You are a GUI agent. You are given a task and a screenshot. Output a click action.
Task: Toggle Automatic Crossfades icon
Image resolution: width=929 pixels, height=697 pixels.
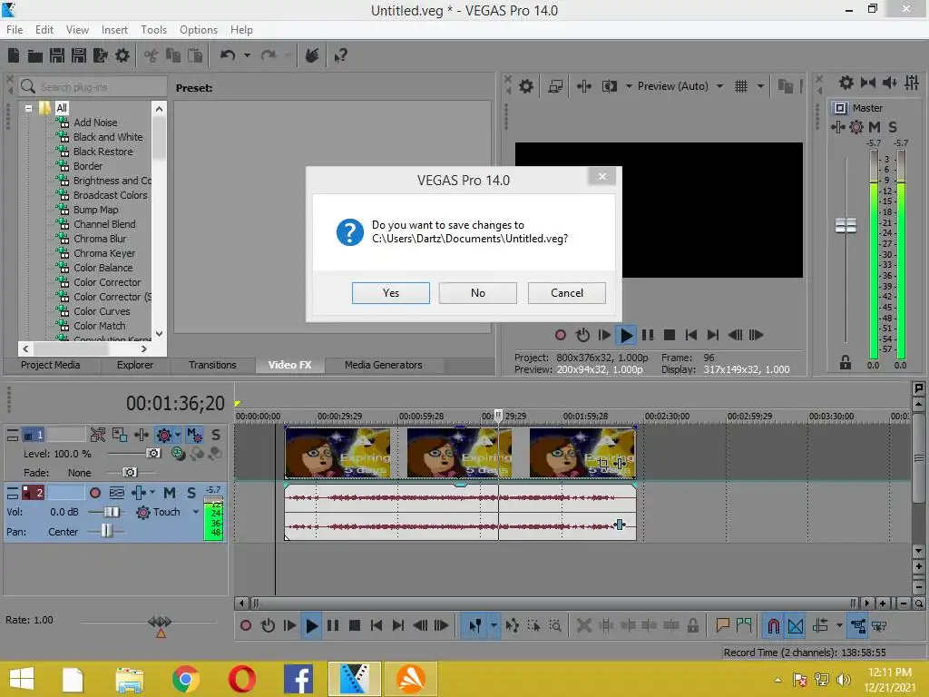pyautogui.click(x=796, y=626)
